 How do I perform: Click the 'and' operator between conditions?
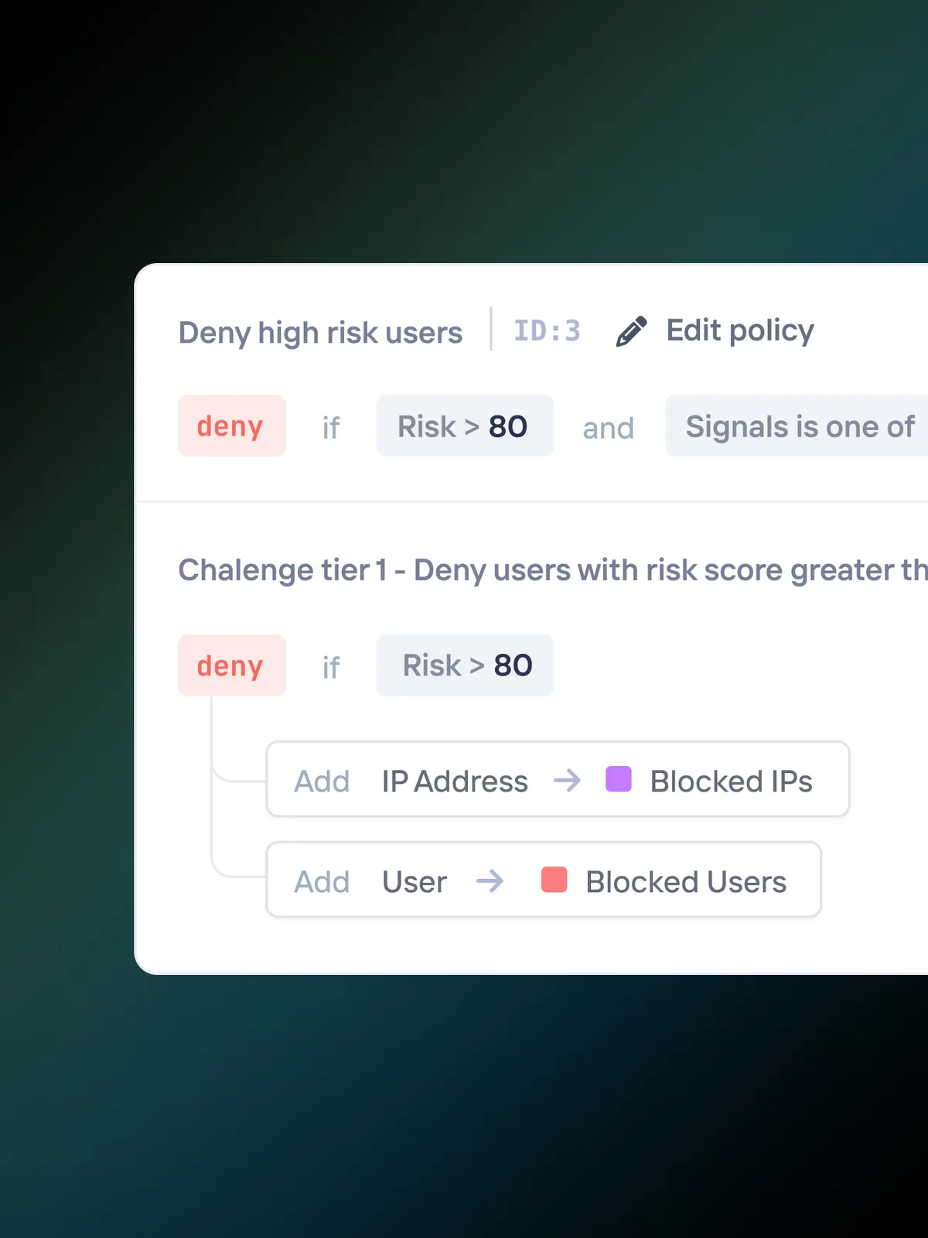tap(608, 428)
